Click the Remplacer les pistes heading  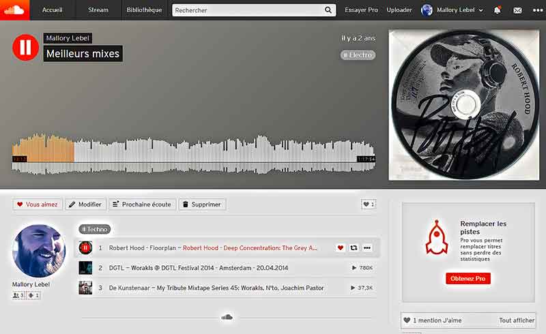tap(483, 228)
